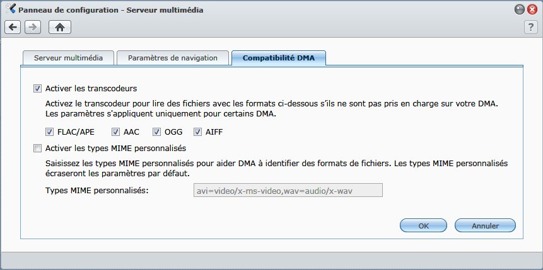Viewport: 543px width, 270px height.
Task: Uncheck the OGG format checkbox
Action: 157,132
